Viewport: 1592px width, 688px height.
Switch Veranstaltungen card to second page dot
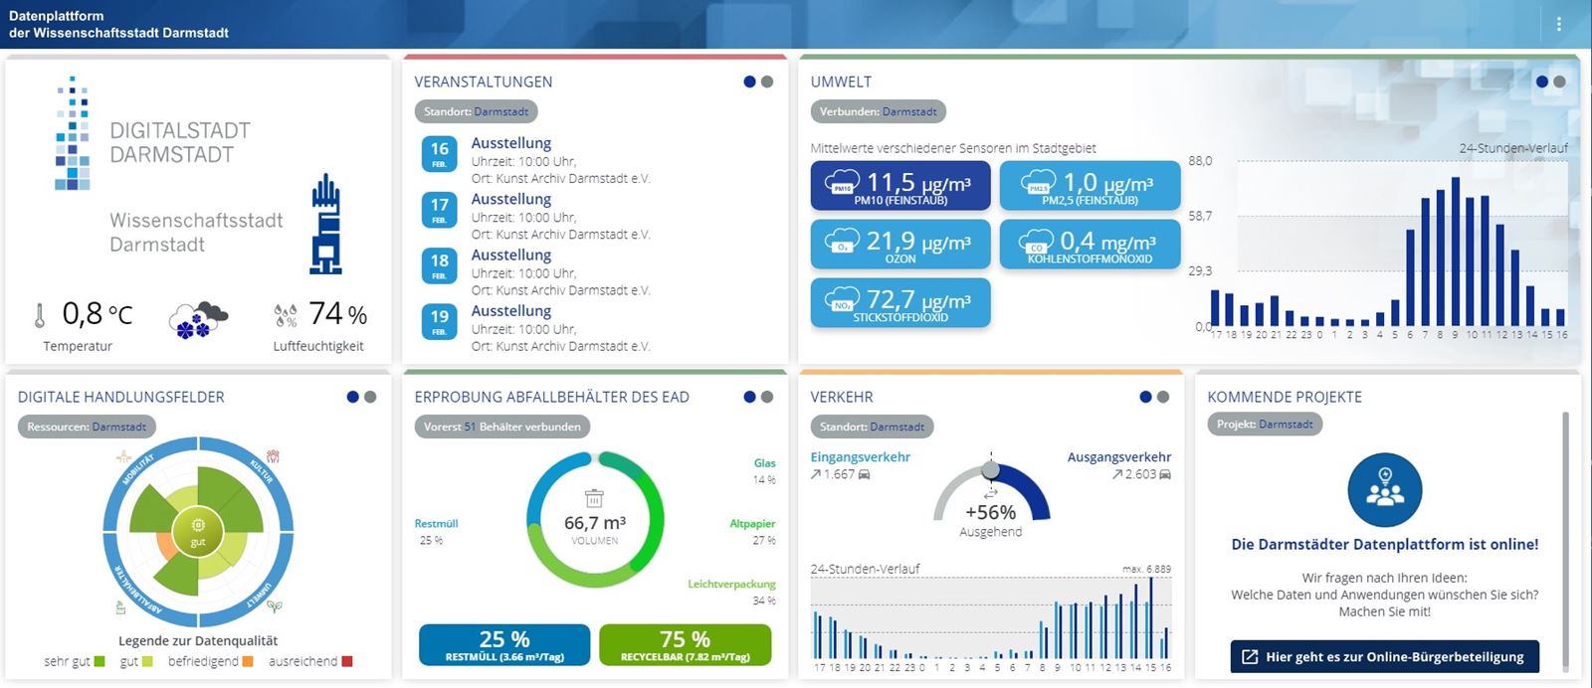click(767, 82)
